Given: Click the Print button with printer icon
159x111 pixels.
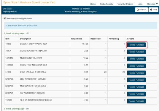Looking at the screenshot, I should click(x=153, y=10).
